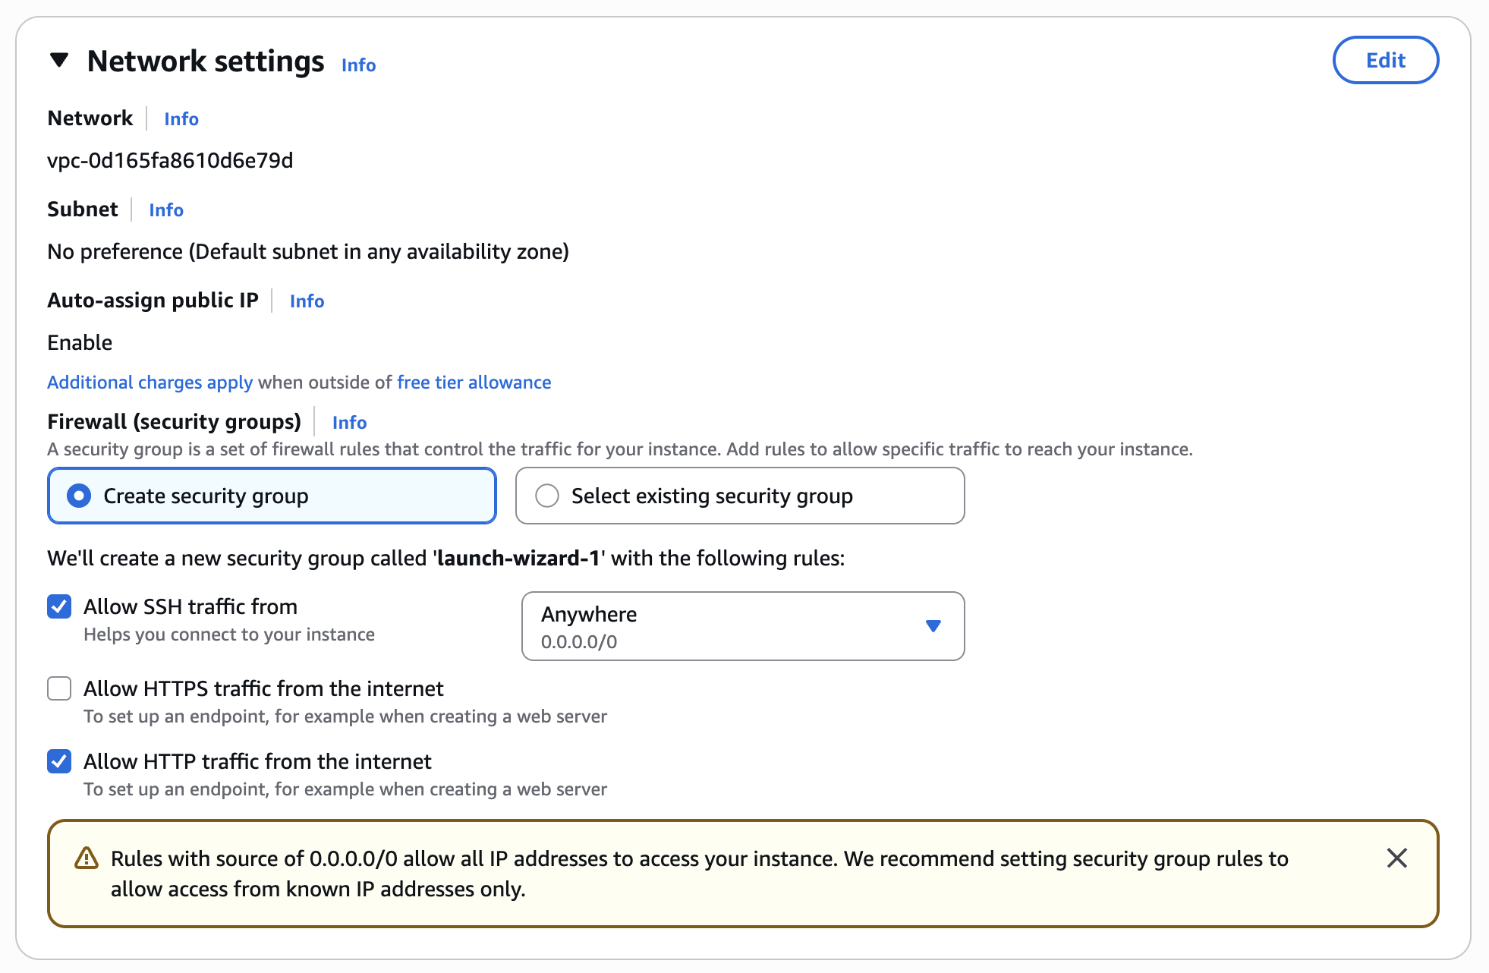Click the launch-wizard-1 security group name text
Image resolution: width=1489 pixels, height=973 pixels.
[x=519, y=559]
